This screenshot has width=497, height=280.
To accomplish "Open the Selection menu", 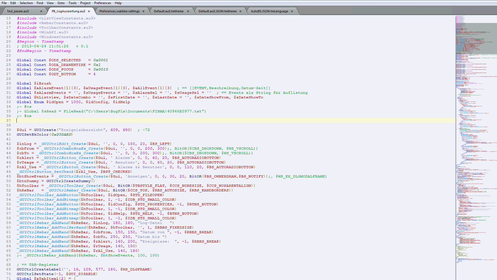I will pos(26,3).
